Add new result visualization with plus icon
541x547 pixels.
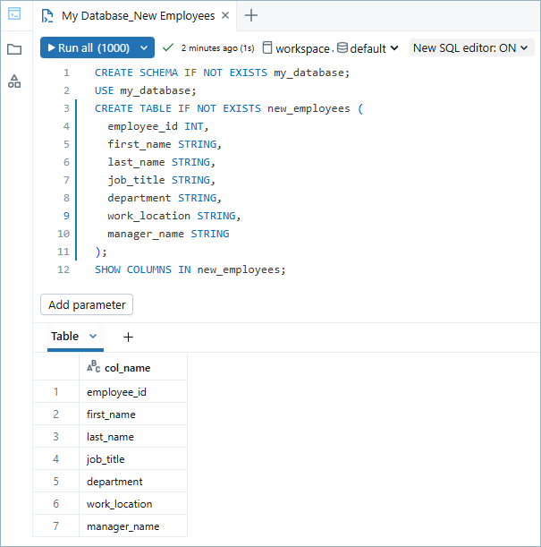128,337
